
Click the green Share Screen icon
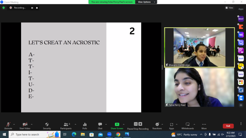117,124
